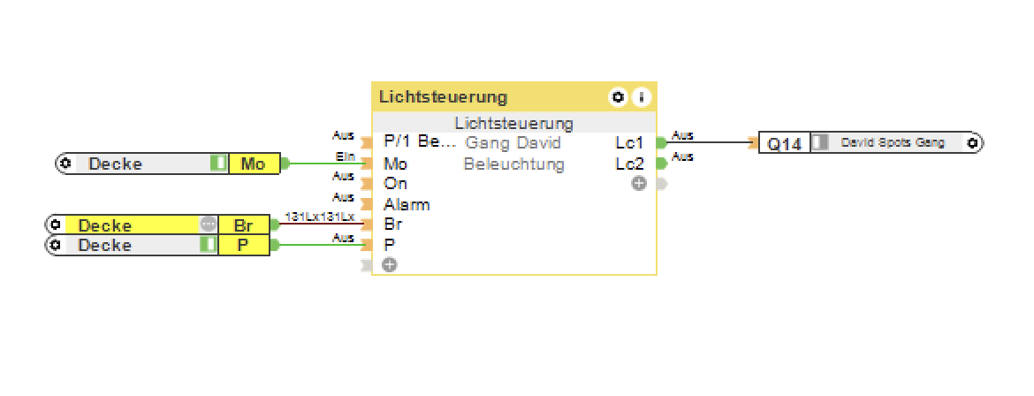Click the Q14 output label

(785, 143)
